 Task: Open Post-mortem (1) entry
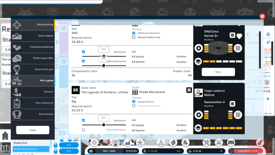pyautogui.click(x=33, y=103)
